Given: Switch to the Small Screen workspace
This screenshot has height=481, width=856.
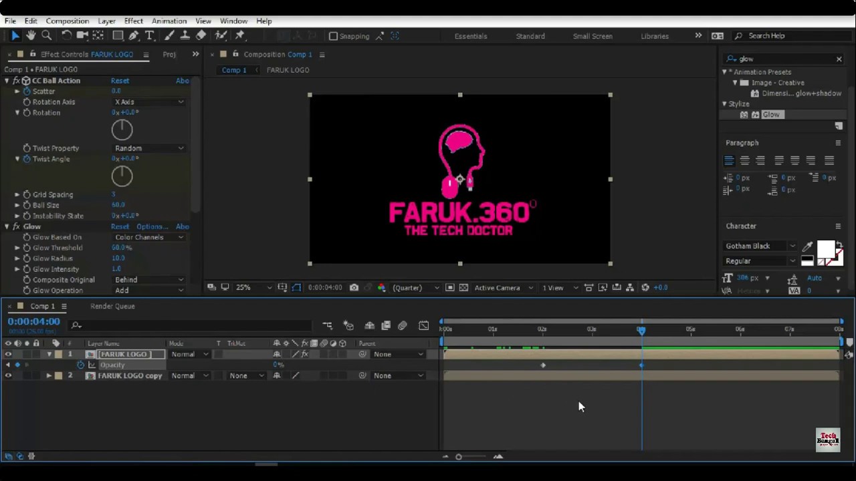Looking at the screenshot, I should tap(593, 36).
